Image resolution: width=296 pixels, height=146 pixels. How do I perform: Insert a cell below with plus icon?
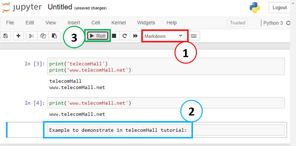18,36
